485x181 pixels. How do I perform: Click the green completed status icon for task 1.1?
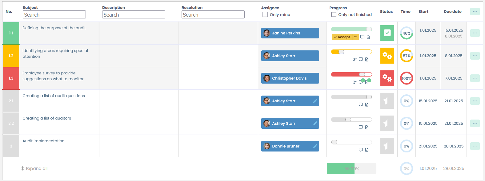(x=387, y=33)
